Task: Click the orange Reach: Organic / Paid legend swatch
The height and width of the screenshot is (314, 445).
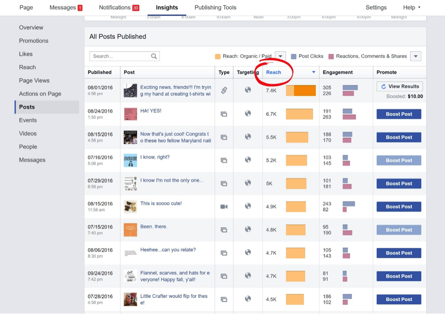Action: 218,57
